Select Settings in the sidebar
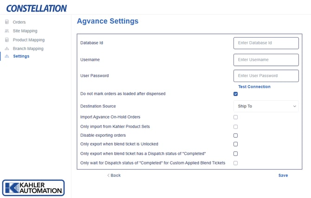Image resolution: width=311 pixels, height=198 pixels. pyautogui.click(x=21, y=56)
